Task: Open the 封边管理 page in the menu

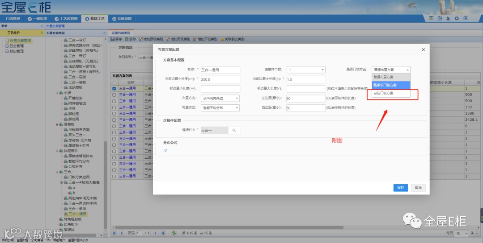Action: point(17,51)
